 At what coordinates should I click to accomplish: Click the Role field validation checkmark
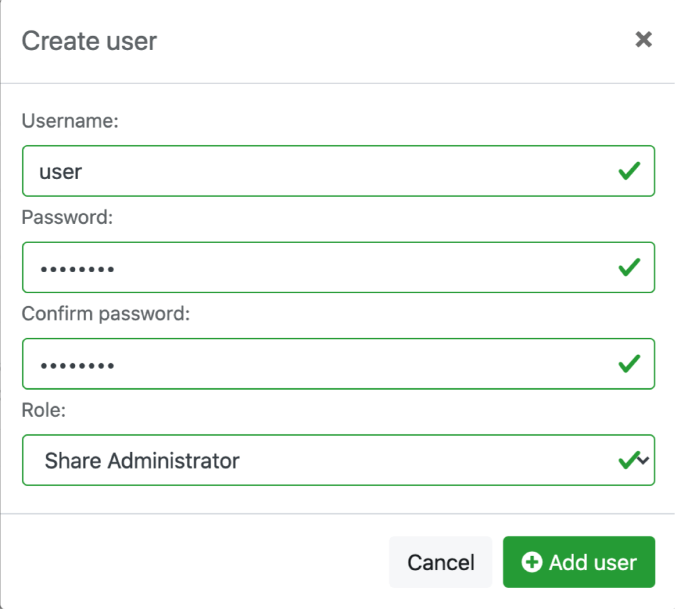coord(628,460)
